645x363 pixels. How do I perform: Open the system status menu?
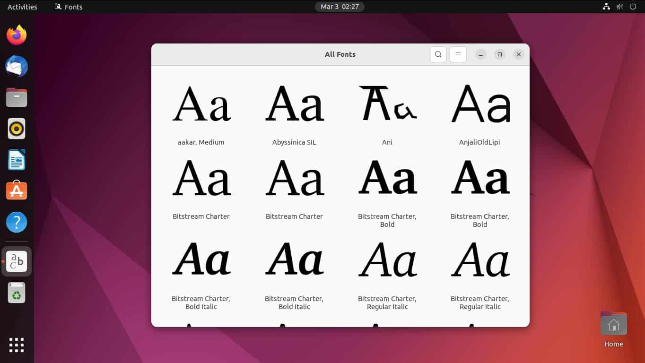[x=619, y=7]
